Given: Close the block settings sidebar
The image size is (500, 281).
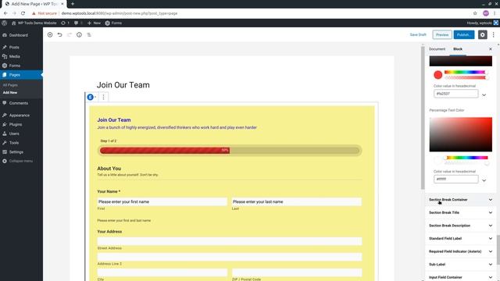Looking at the screenshot, I should click(491, 49).
